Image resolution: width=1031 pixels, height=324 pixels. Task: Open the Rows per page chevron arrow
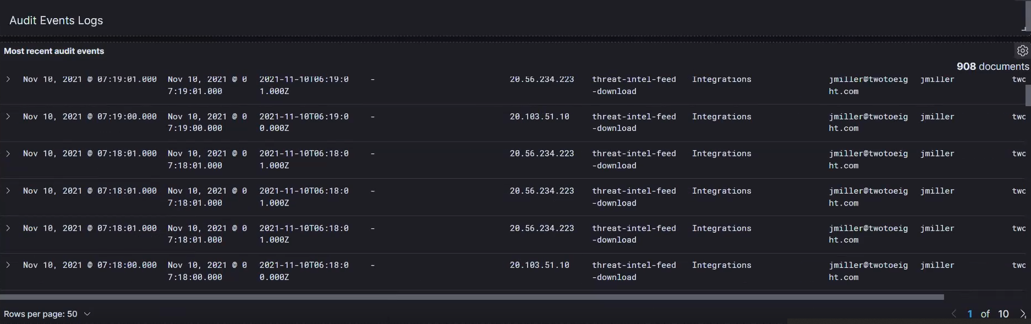click(x=86, y=314)
